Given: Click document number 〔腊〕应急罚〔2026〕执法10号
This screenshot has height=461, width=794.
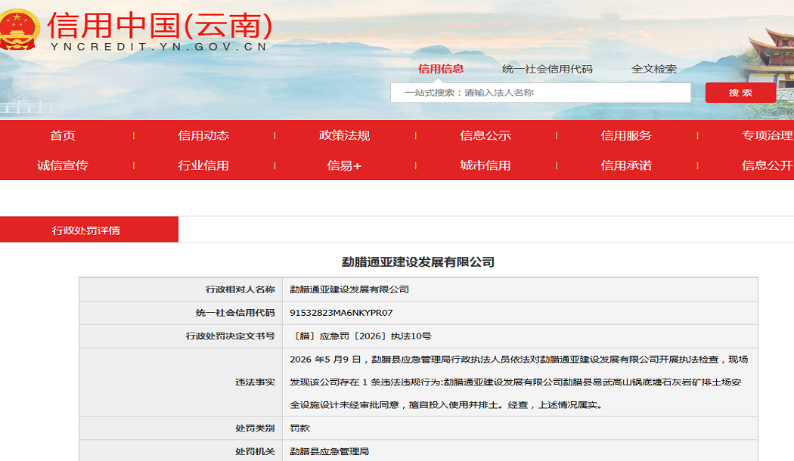Looking at the screenshot, I should tap(361, 336).
